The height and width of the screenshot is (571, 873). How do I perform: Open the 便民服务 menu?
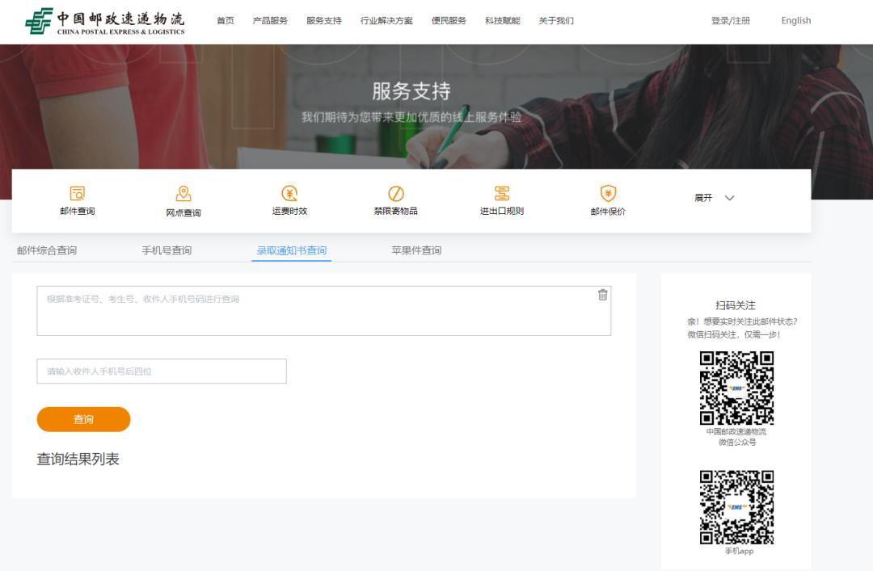pyautogui.click(x=449, y=20)
